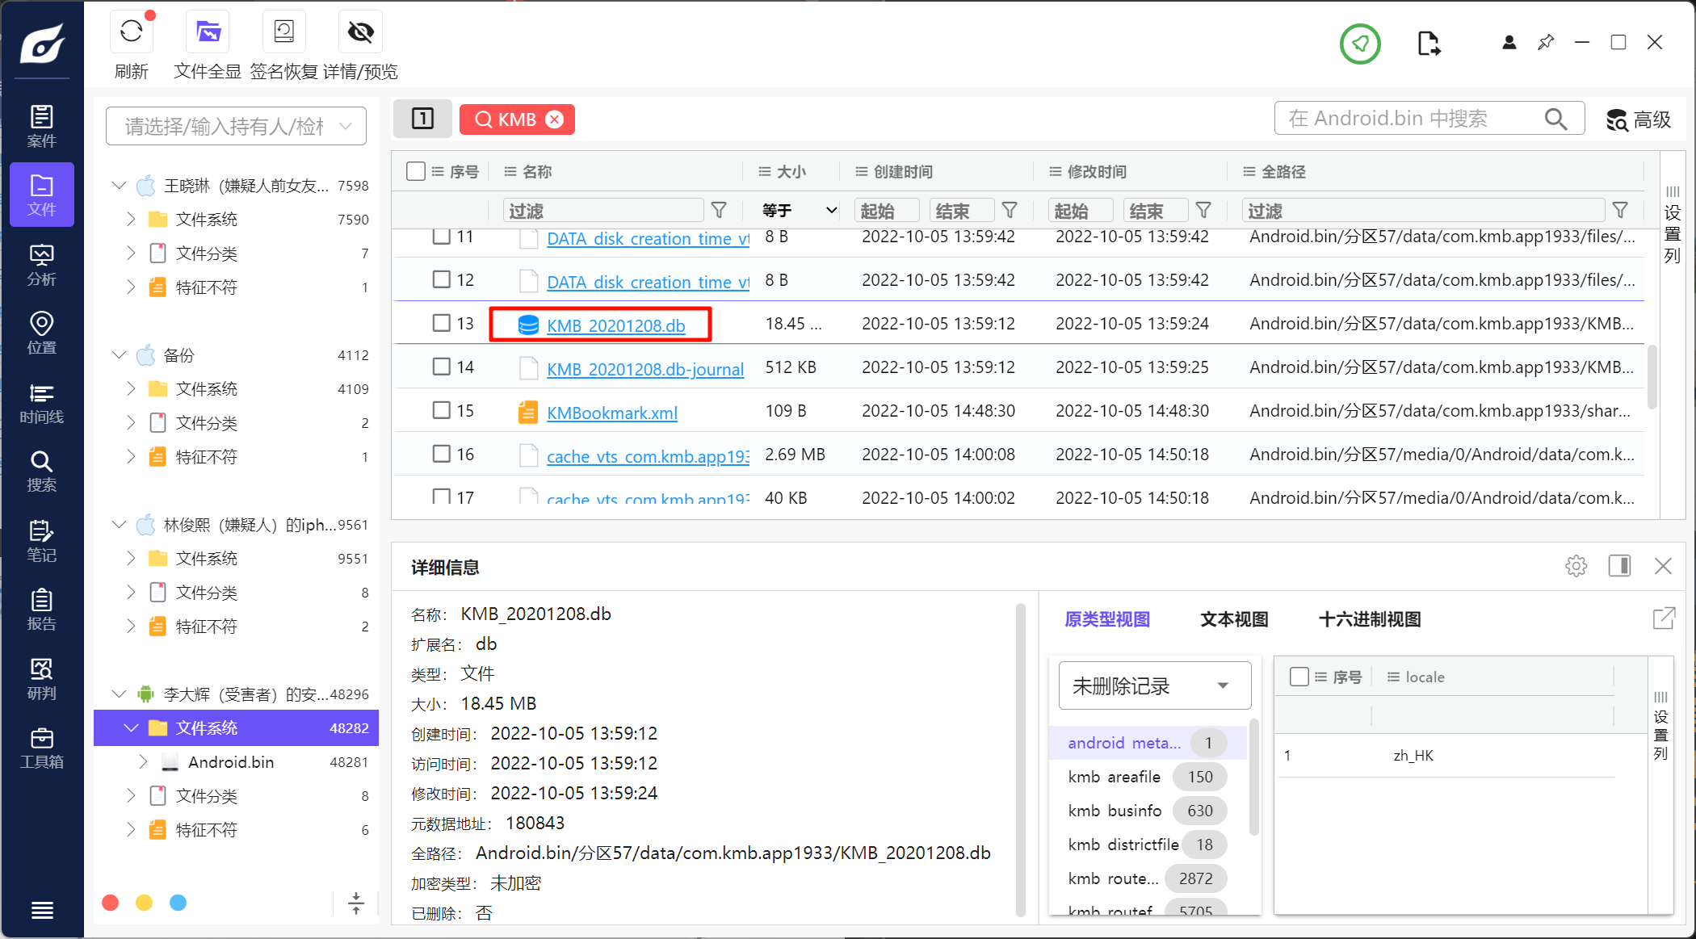Tick checkbox for KMBookmark.xml row
Image resolution: width=1696 pixels, height=939 pixels.
441,410
